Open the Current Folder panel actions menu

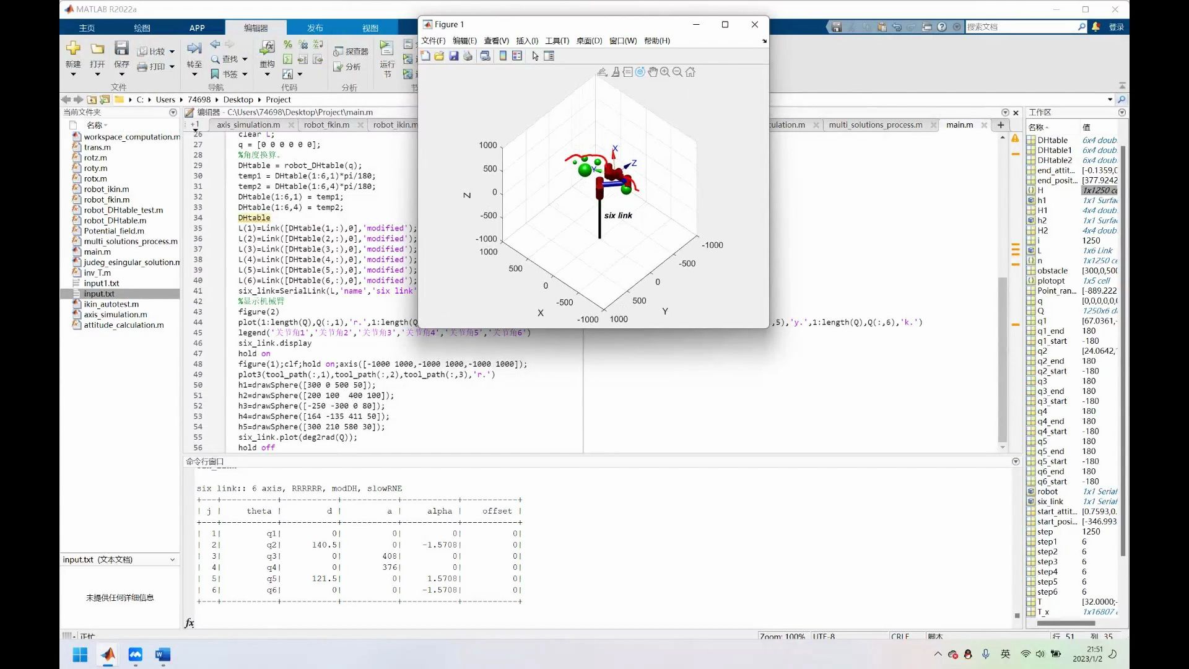click(173, 112)
